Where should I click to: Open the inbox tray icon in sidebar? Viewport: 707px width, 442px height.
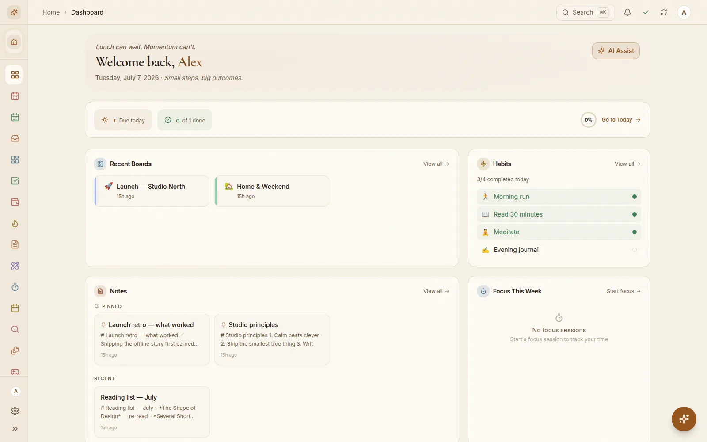point(15,138)
